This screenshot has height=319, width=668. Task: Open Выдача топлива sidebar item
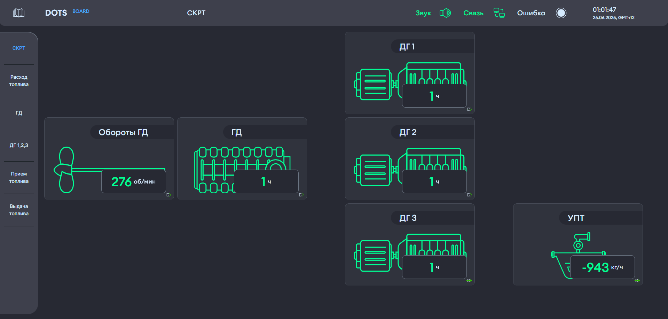[x=19, y=210]
